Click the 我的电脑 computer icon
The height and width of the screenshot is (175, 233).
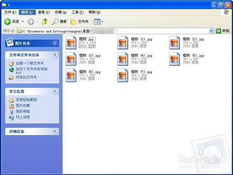click(x=11, y=112)
